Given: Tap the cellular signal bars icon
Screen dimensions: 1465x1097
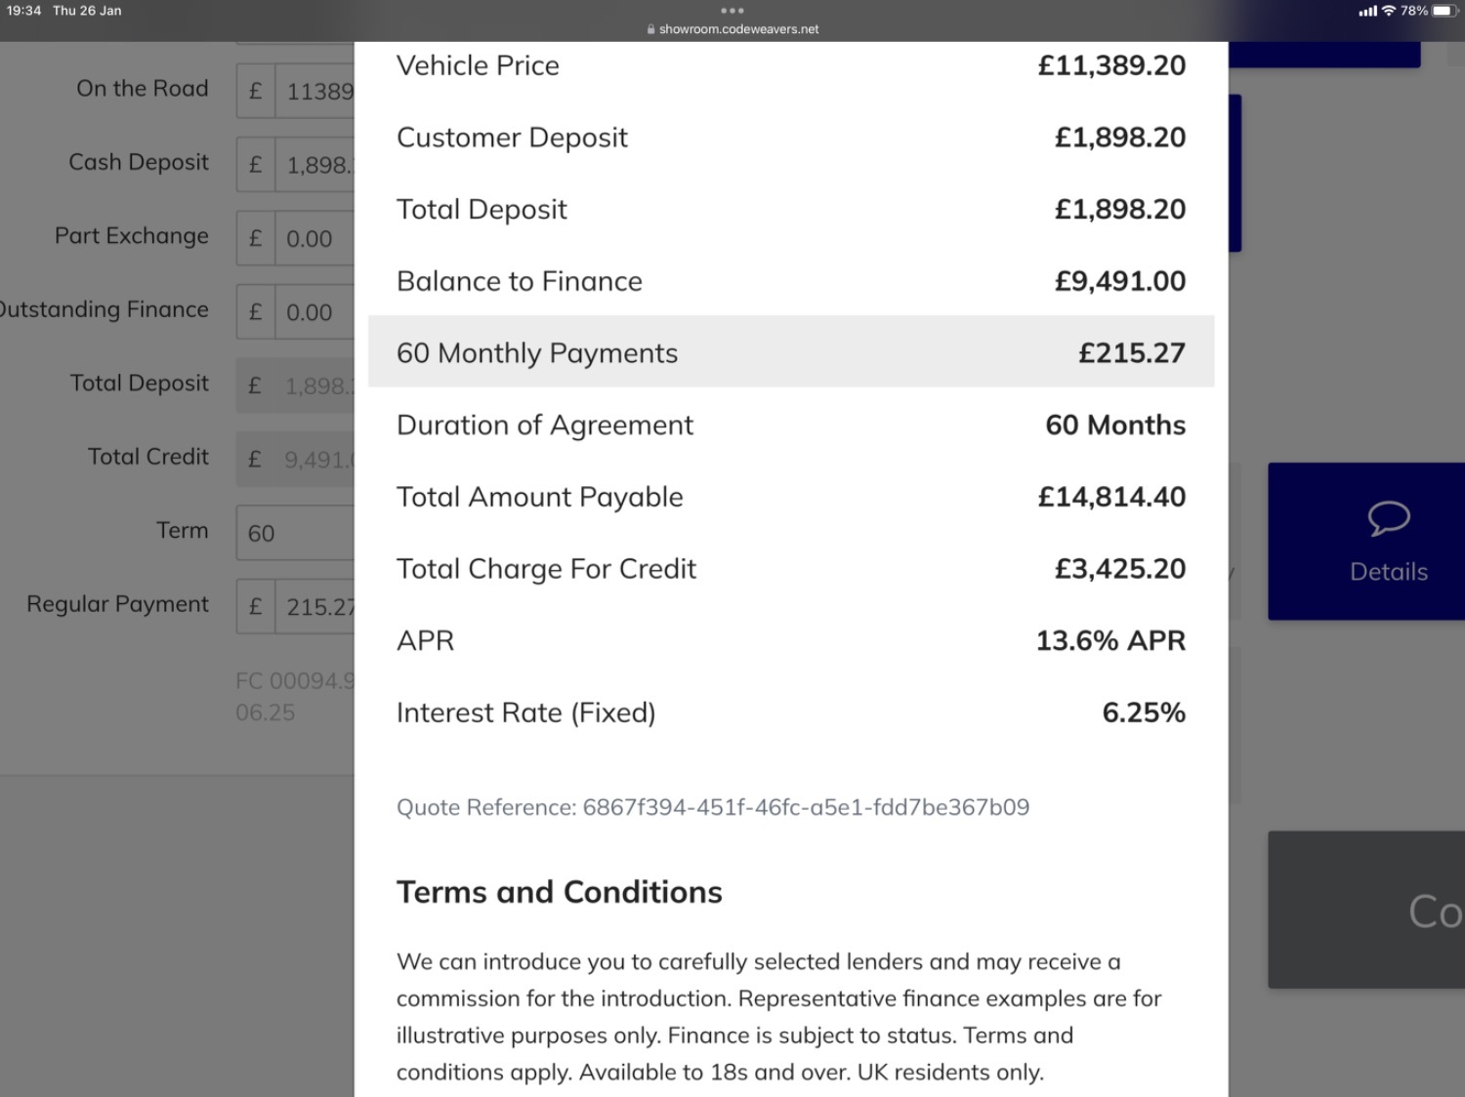Looking at the screenshot, I should click(1367, 11).
